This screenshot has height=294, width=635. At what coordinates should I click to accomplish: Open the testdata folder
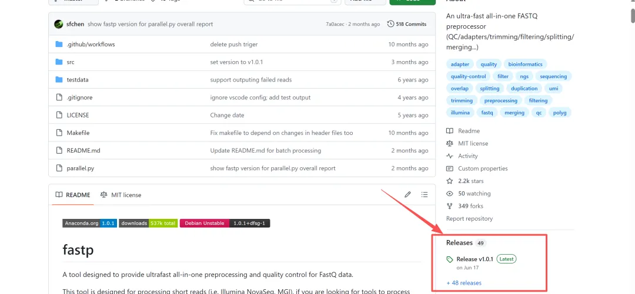pos(78,80)
